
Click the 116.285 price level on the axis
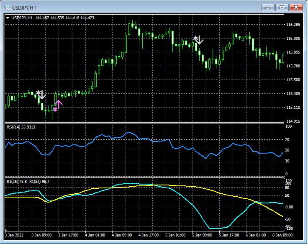293,25
